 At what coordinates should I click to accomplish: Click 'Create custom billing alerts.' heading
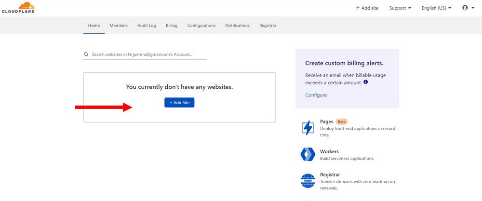344,63
